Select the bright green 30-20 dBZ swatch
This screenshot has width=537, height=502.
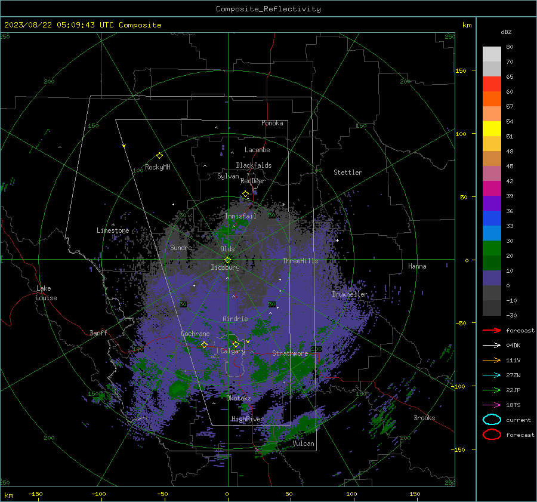tap(492, 248)
